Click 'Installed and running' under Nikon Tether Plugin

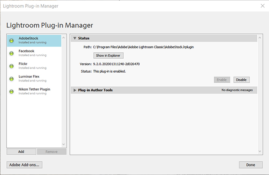coord(33,94)
